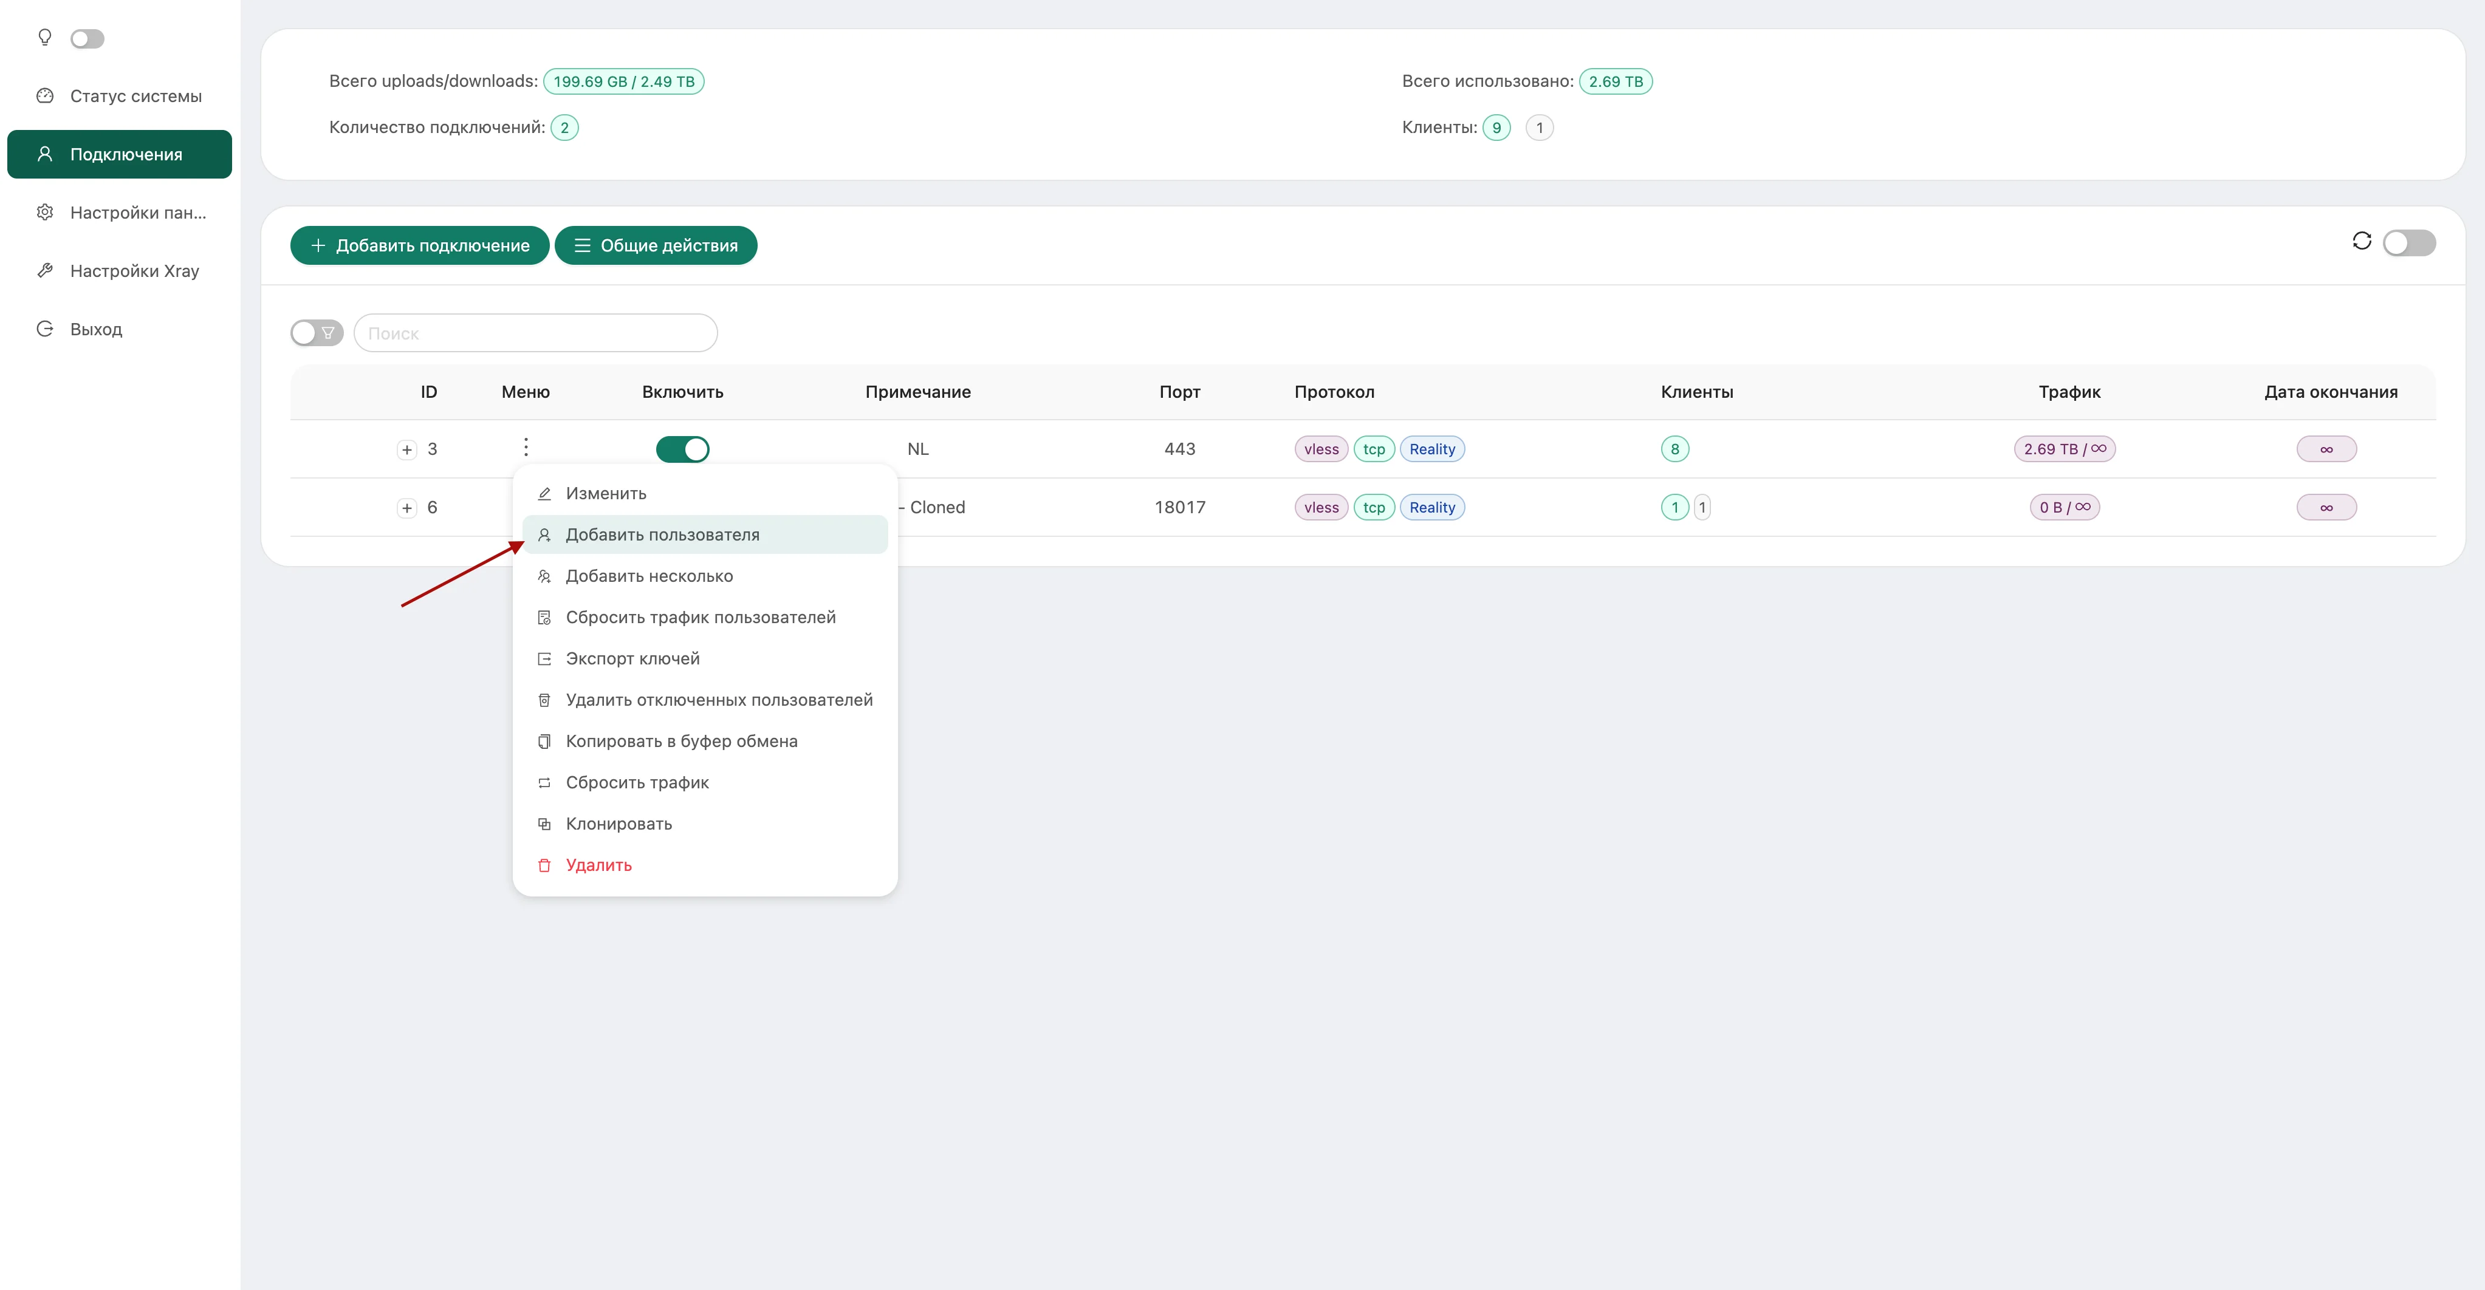Toggle the filter switch beside search
Image resolution: width=2485 pixels, height=1290 pixels.
click(x=317, y=333)
